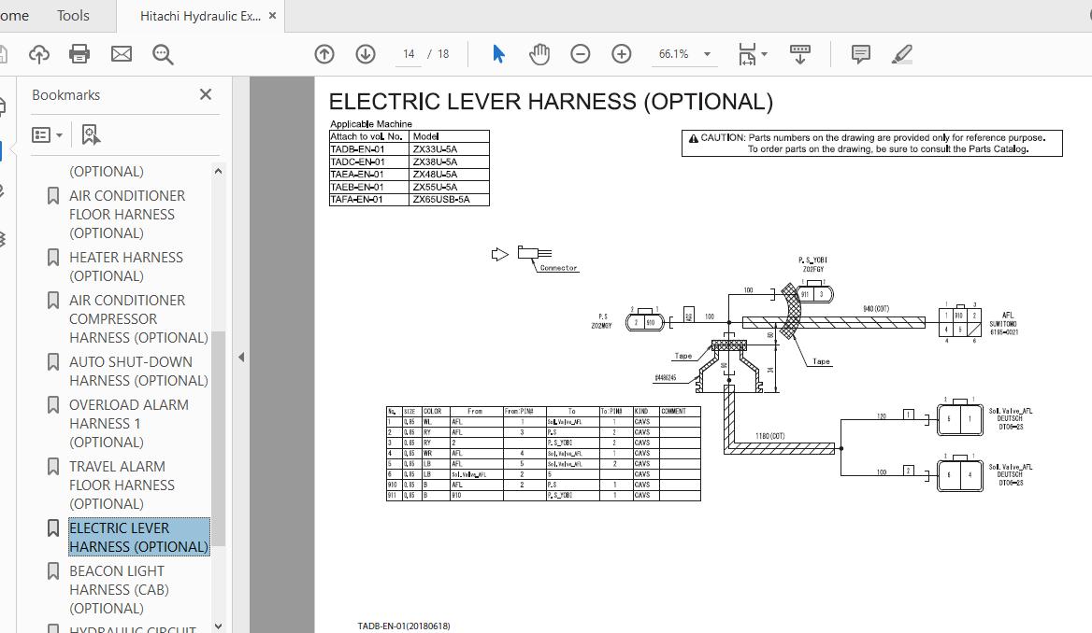Add a comment note icon

click(861, 54)
